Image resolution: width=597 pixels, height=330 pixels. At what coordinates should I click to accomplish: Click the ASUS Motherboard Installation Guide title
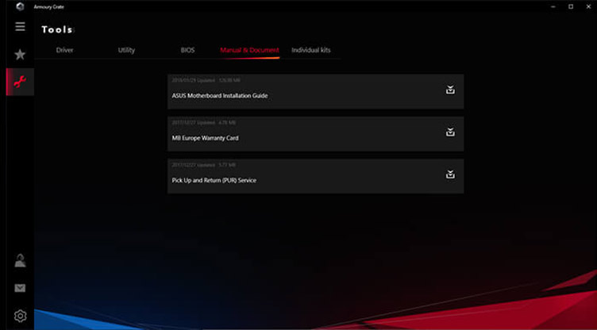(220, 95)
